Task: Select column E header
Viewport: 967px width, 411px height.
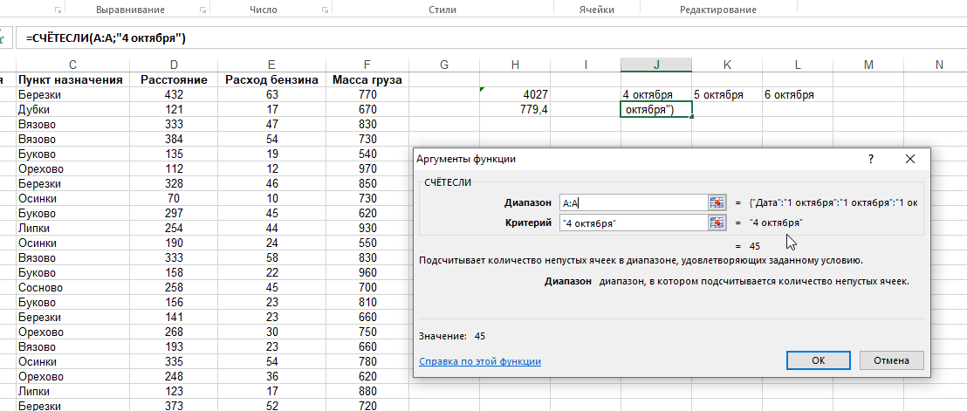Action: [x=272, y=65]
